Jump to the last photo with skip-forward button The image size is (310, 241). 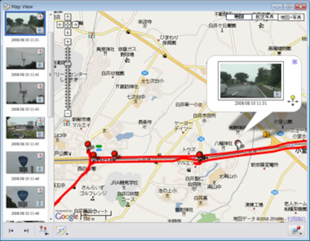click(x=26, y=231)
